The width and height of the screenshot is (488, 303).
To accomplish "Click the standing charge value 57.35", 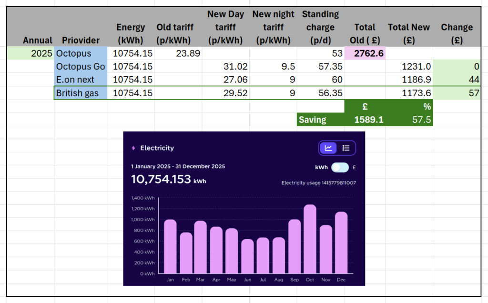I will pos(321,66).
